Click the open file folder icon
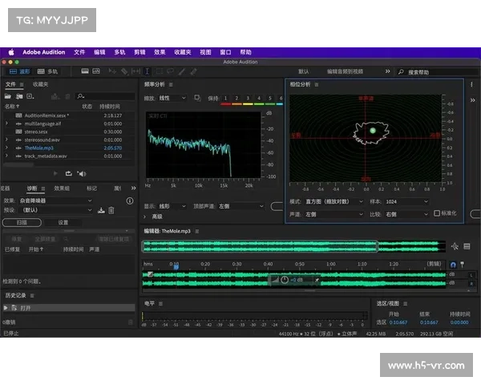The image size is (481, 385). click(8, 96)
